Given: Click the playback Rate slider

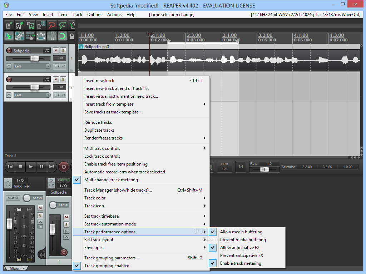Looking at the screenshot, I should [264, 169].
